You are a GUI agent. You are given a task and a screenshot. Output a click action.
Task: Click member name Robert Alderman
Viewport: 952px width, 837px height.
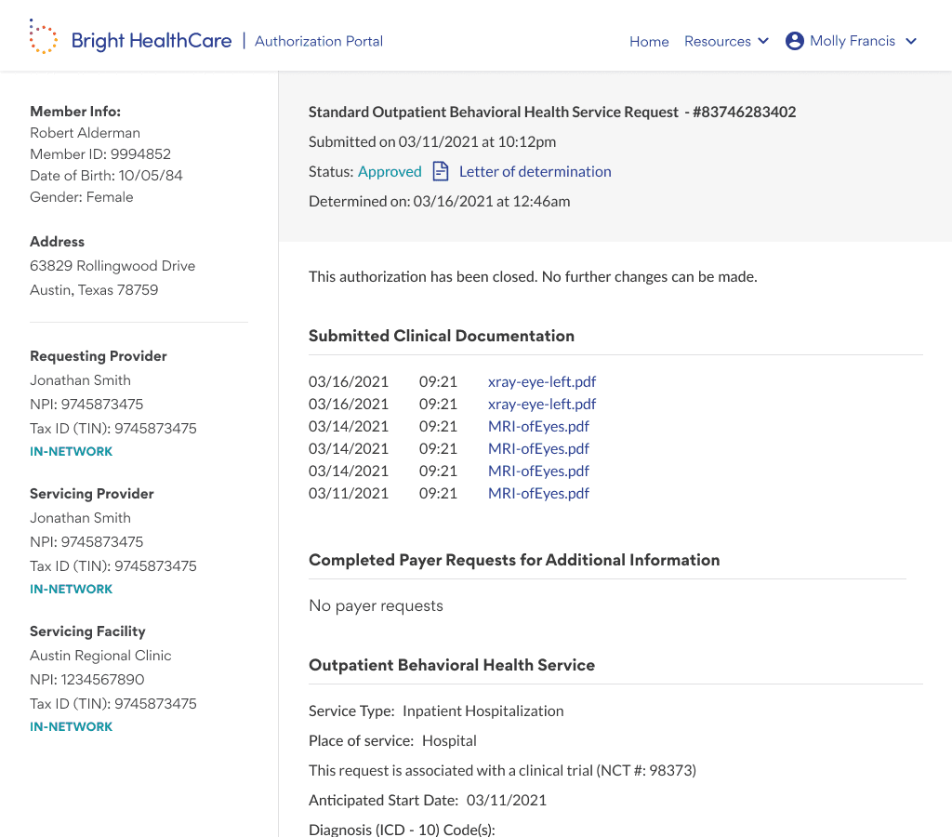pos(85,132)
